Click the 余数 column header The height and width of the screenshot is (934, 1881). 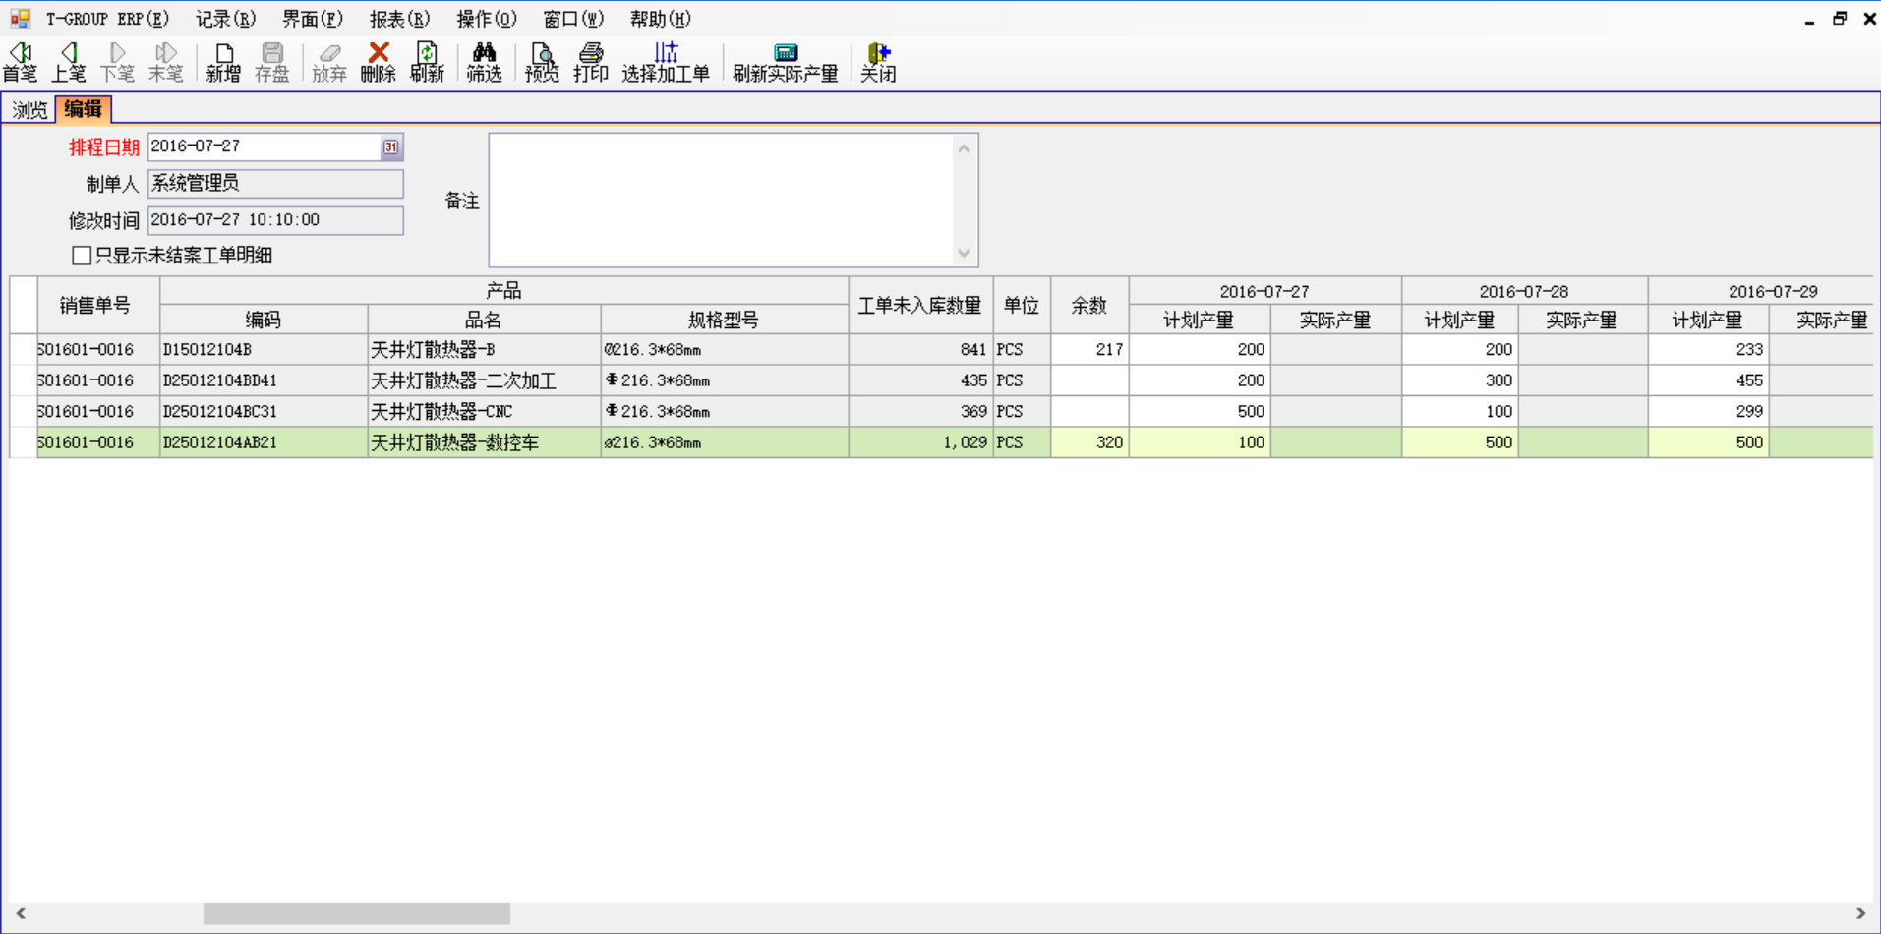click(x=1089, y=306)
